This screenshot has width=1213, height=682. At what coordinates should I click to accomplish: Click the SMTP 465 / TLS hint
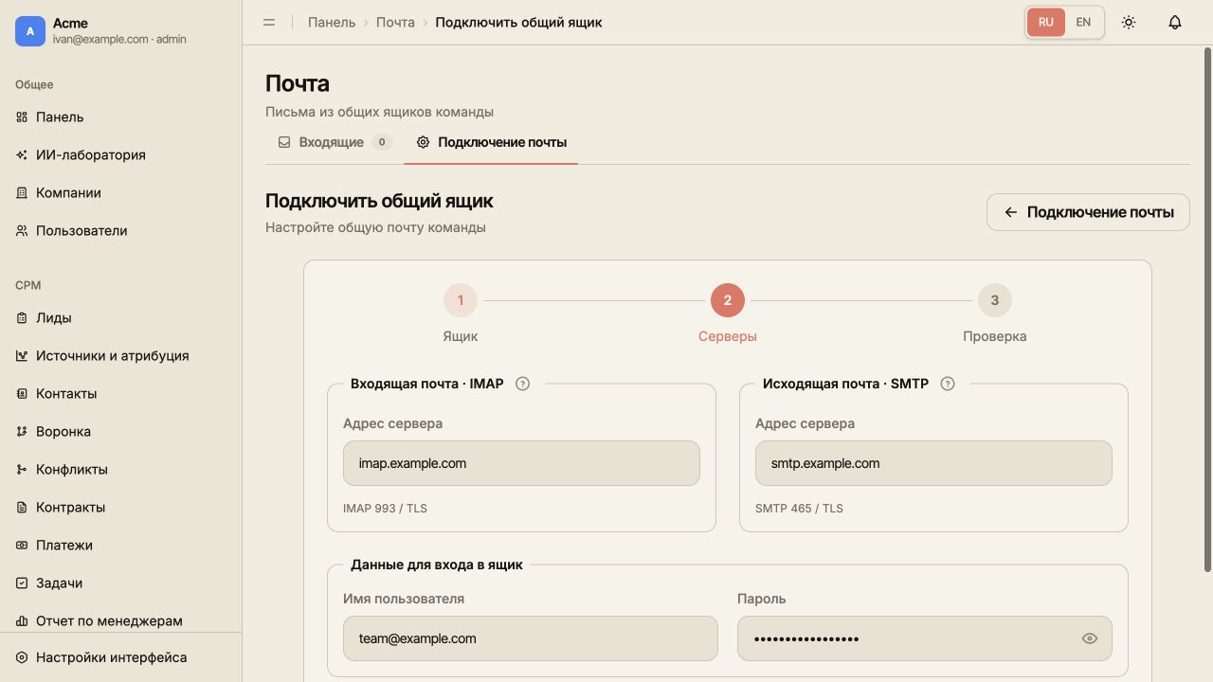coord(799,509)
